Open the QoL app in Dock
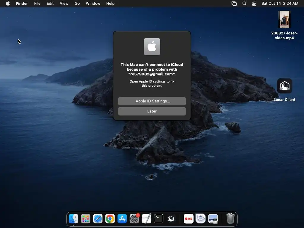Viewport: 304px width, 228px height. [x=189, y=219]
